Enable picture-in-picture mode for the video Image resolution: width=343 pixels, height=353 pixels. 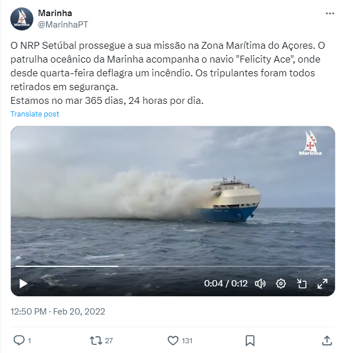click(302, 284)
